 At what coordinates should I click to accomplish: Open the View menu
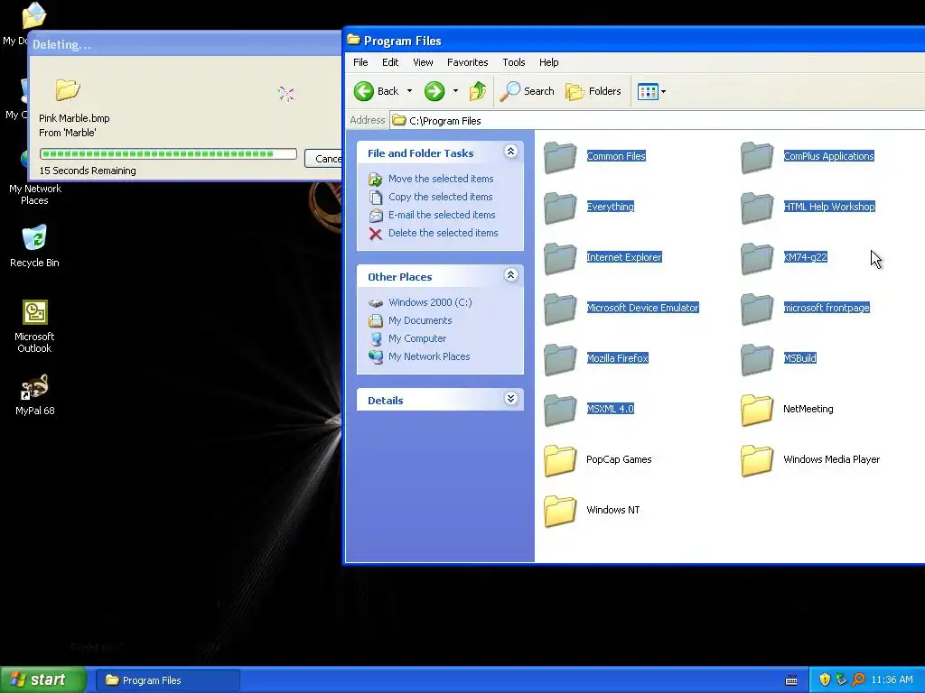point(423,62)
